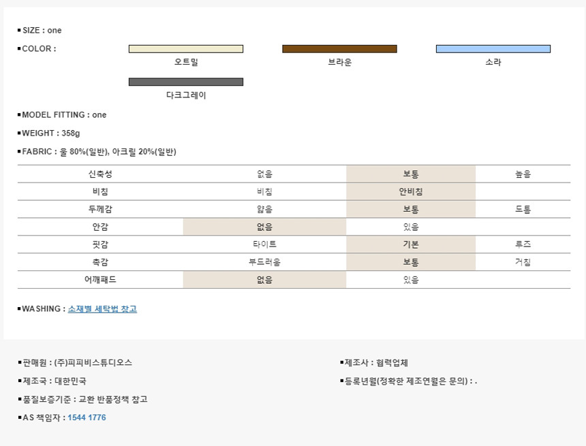586x446 pixels.
Task: Click the AS phone number 1544 1776
Action: pos(87,417)
